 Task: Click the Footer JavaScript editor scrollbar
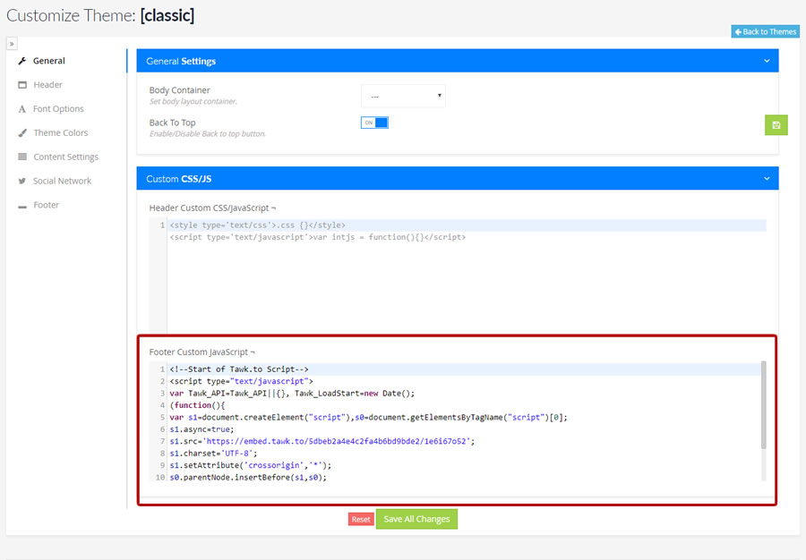tap(763, 405)
